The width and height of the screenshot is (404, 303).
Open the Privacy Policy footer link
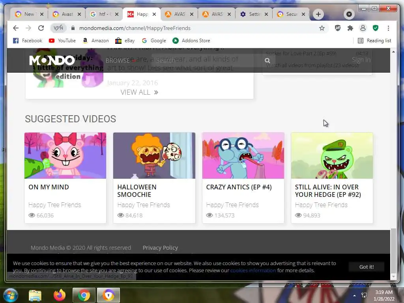point(160,248)
